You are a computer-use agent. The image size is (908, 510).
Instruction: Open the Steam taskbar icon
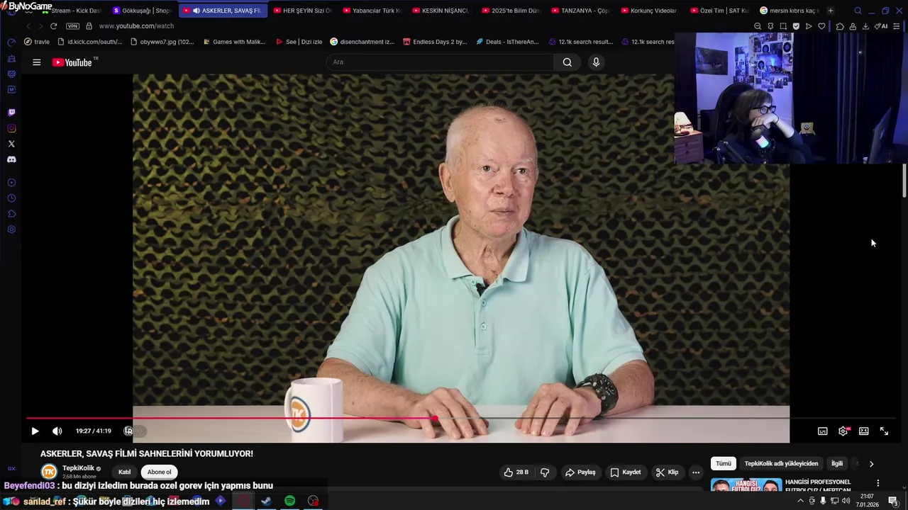pyautogui.click(x=266, y=501)
